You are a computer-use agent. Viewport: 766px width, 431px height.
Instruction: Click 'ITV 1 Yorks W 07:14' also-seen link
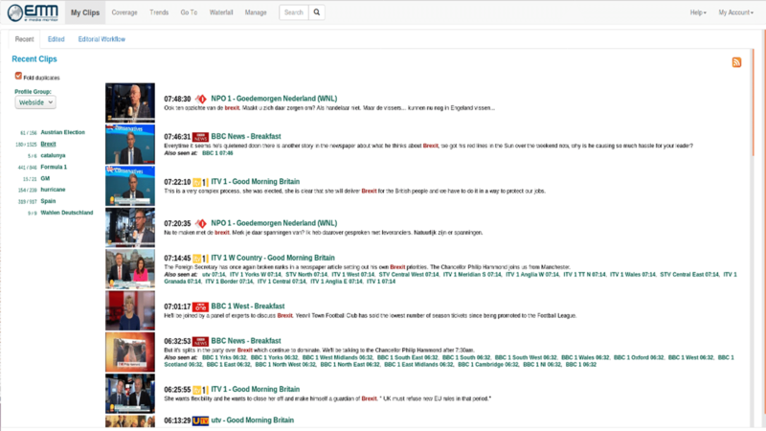click(x=256, y=275)
